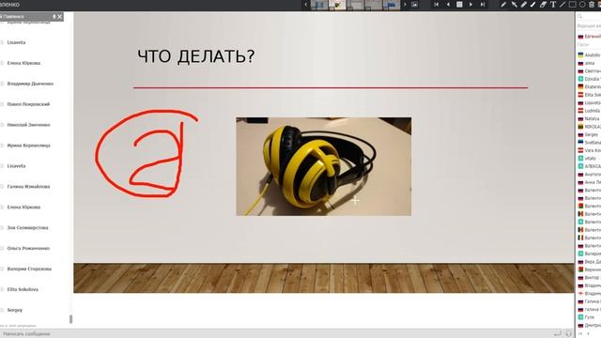601x338 pixels.
Task: Open the fourth slide thumbnail in the strip
Action: (x=374, y=5)
